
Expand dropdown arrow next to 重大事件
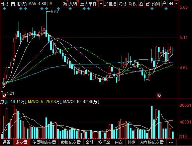101,4
